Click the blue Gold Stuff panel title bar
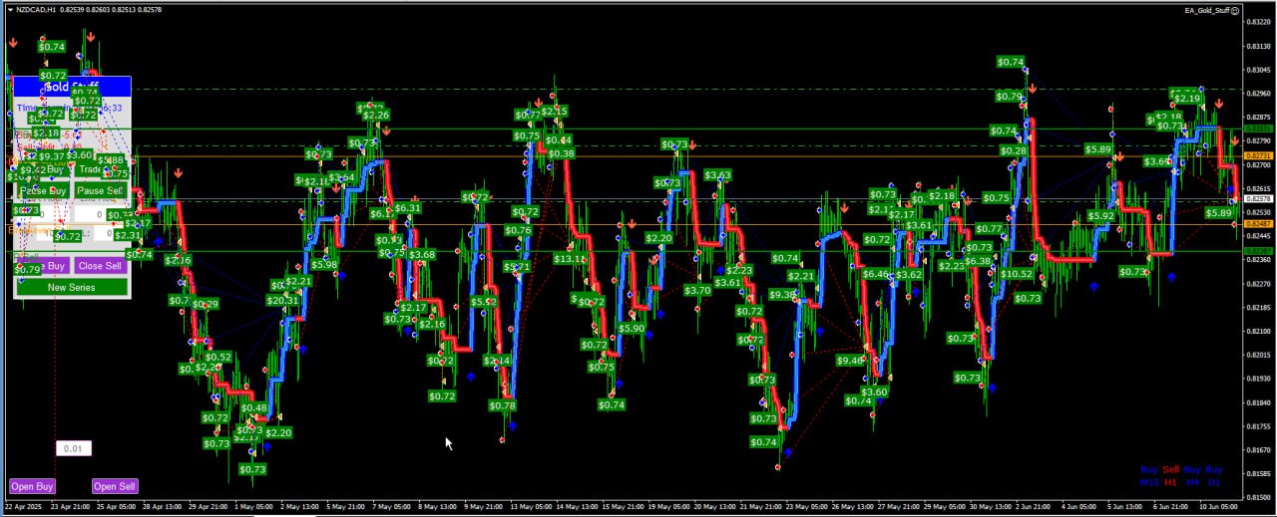This screenshot has height=517, width=1277. point(72,87)
